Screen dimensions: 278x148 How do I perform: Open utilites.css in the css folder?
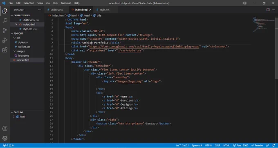24,46
